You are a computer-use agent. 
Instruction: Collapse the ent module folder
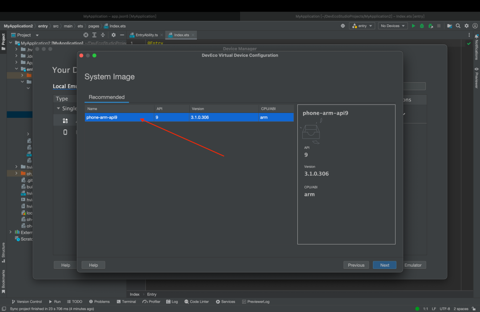pyautogui.click(x=16, y=69)
